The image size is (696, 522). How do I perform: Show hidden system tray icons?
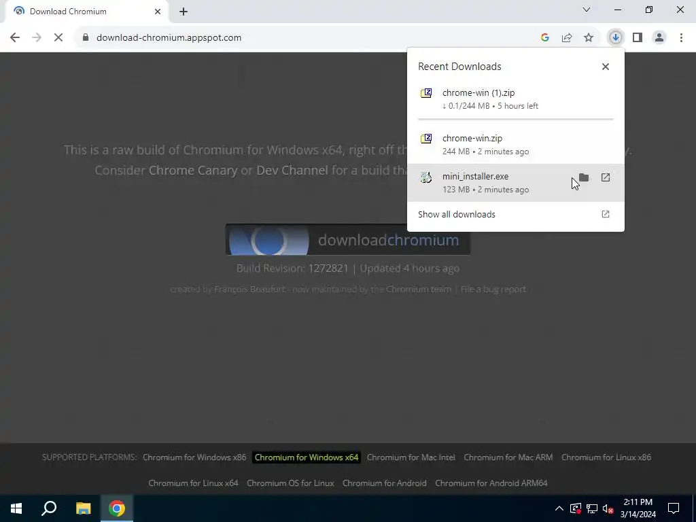tap(559, 508)
